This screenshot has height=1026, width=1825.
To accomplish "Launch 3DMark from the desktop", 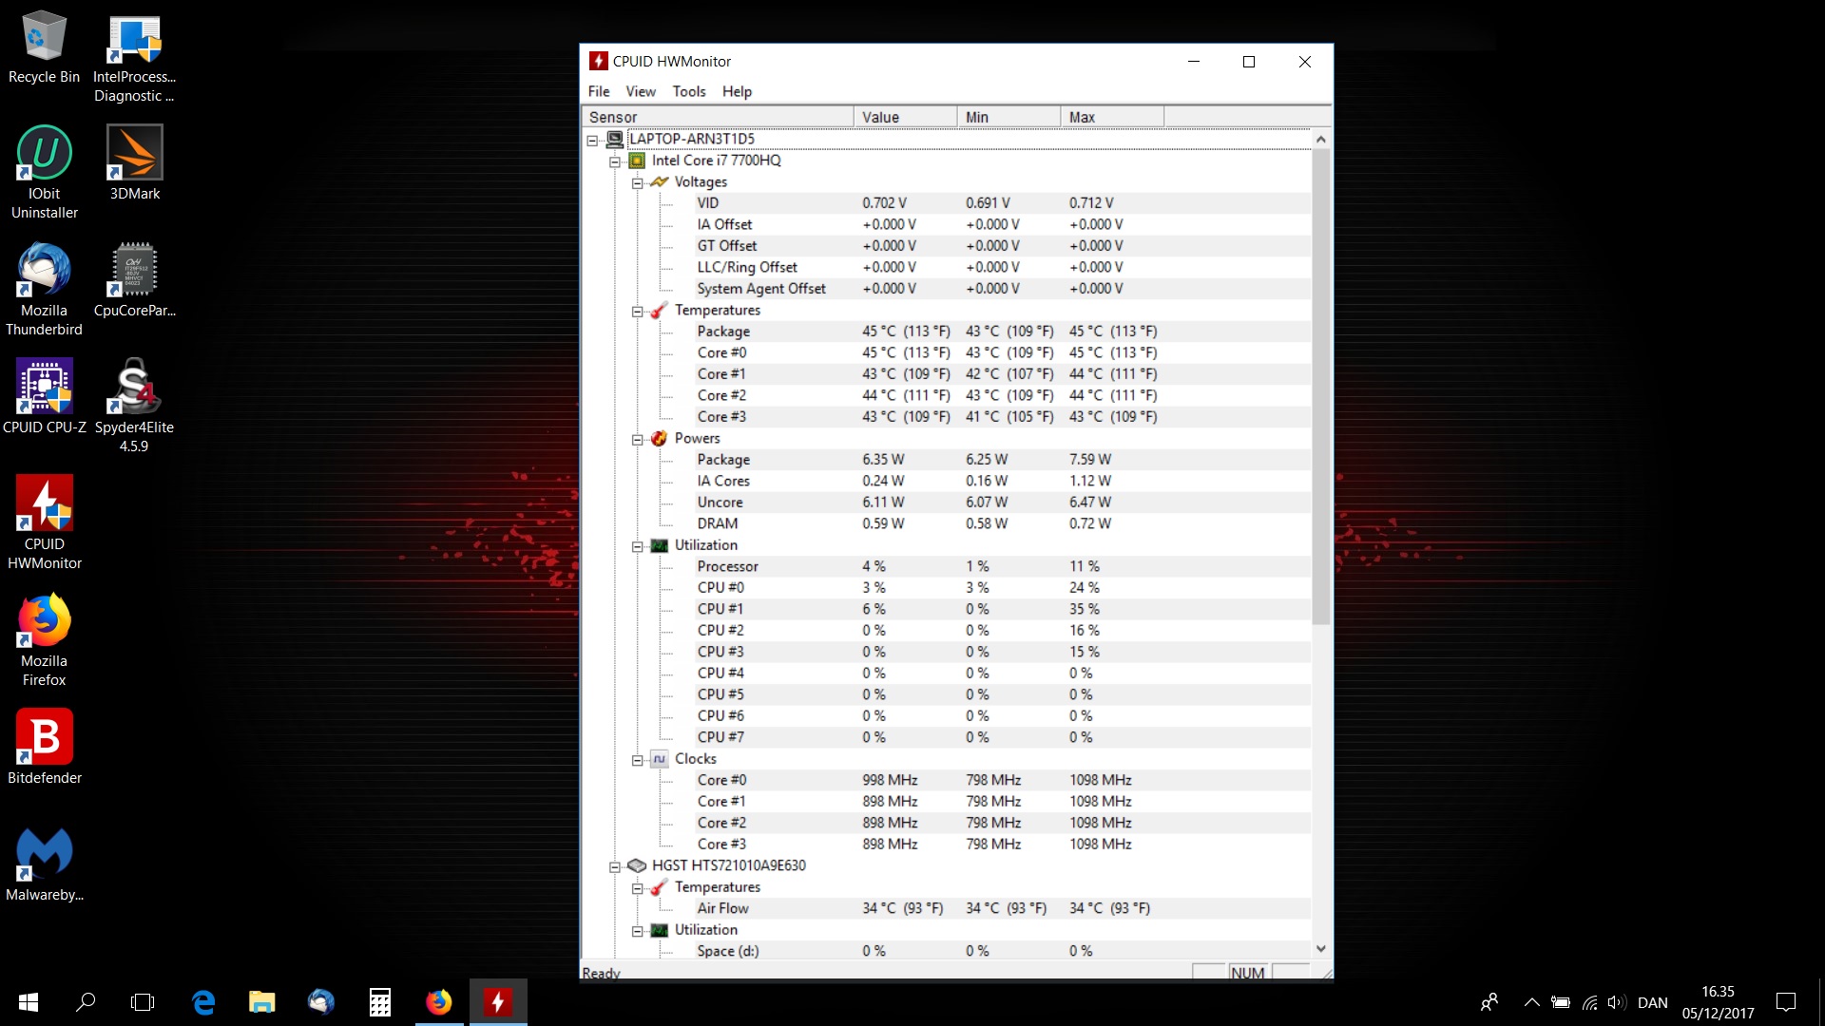I will pos(134,152).
